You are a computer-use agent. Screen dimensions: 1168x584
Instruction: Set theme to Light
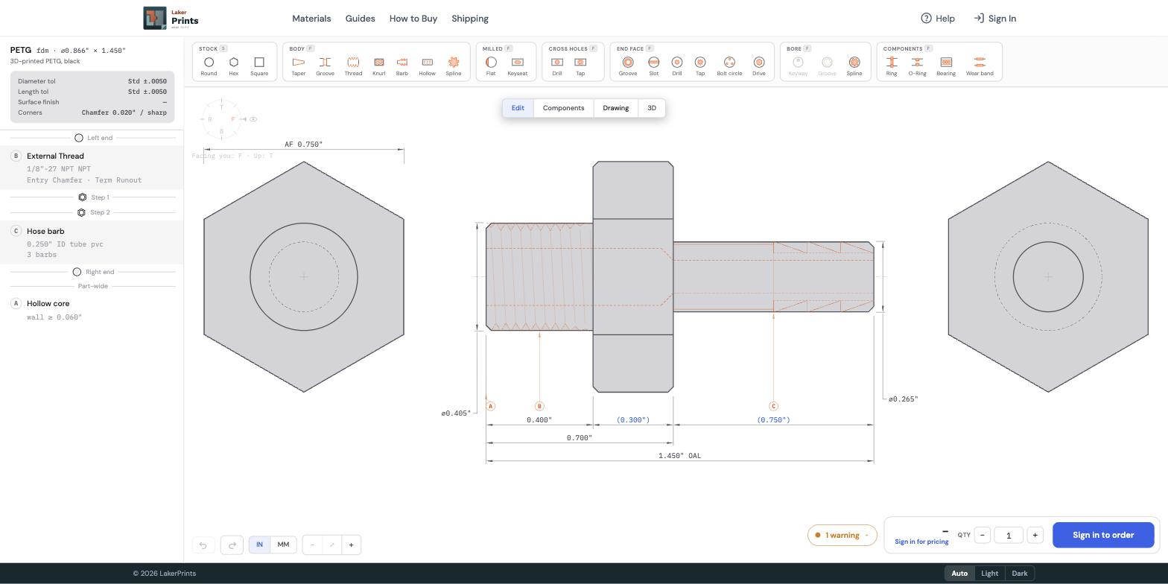click(x=990, y=574)
